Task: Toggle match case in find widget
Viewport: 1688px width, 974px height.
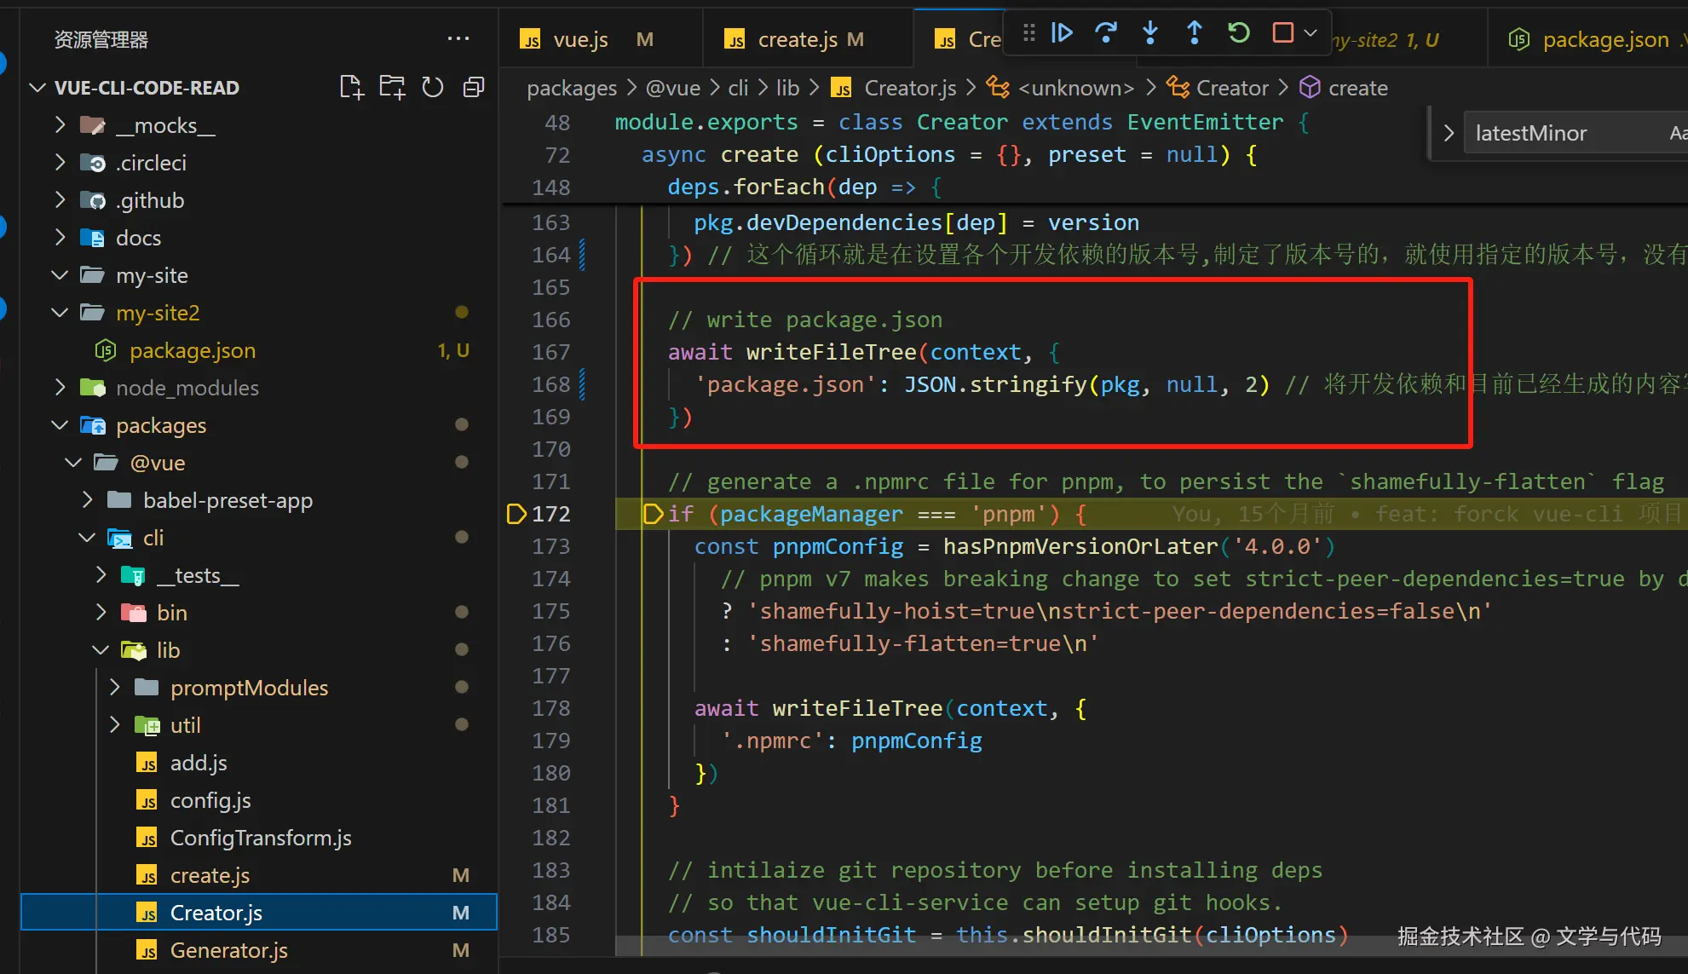Action: point(1677,133)
